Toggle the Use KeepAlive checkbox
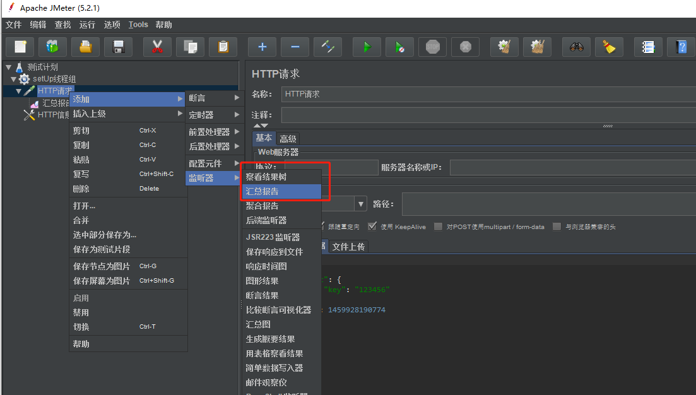Image resolution: width=696 pixels, height=395 pixels. pos(372,227)
